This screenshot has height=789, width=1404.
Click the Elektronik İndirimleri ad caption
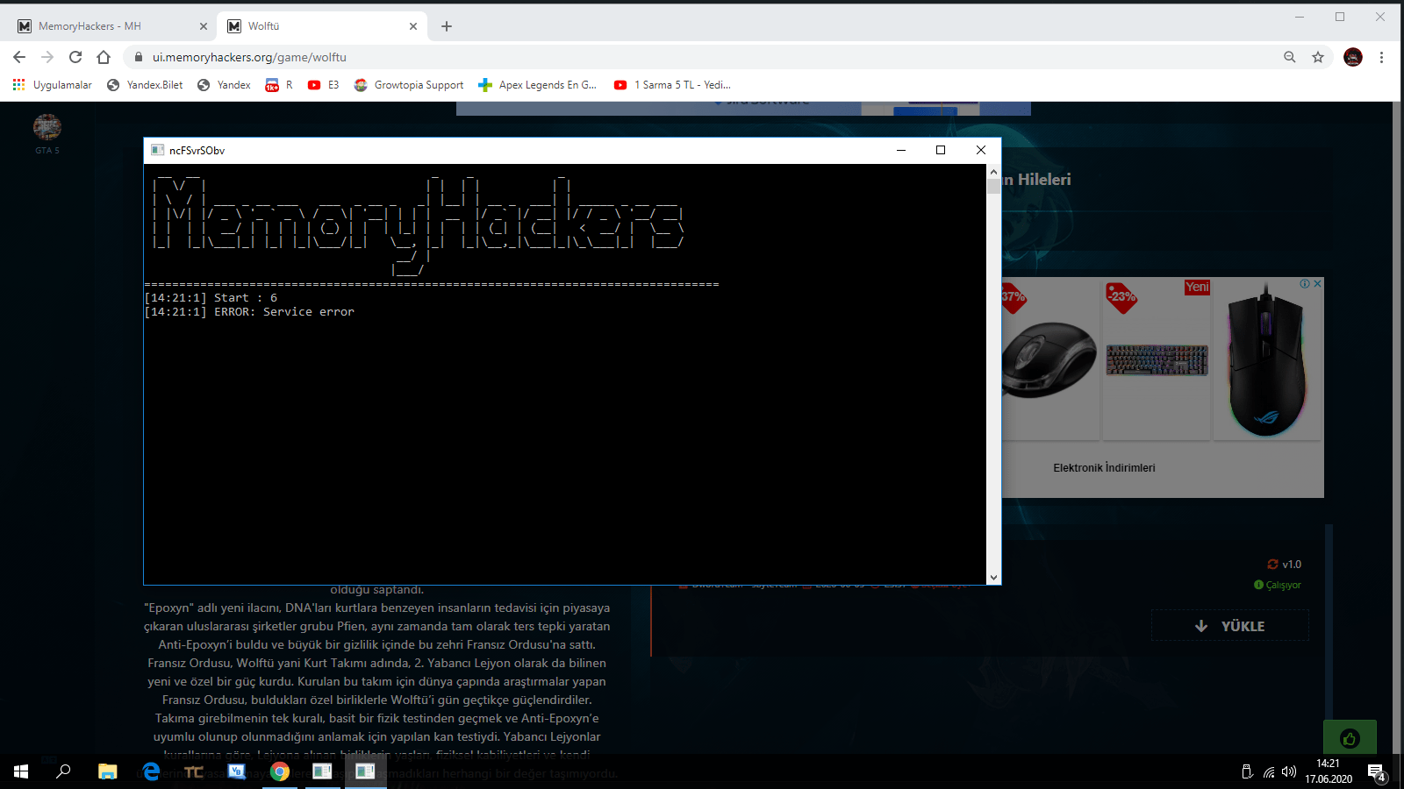click(x=1104, y=468)
